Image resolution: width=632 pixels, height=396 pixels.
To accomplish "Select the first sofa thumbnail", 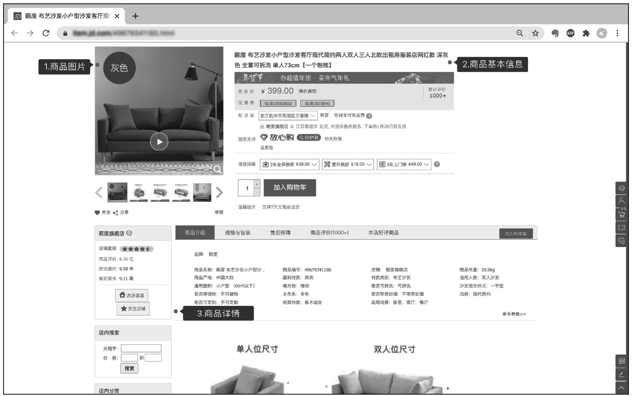I will coord(117,192).
